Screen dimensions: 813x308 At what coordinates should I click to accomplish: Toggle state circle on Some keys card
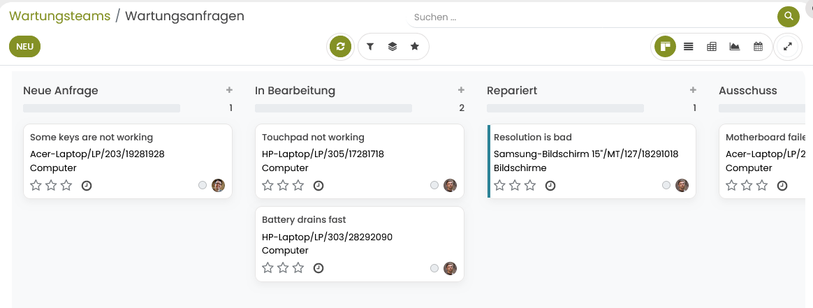coord(203,186)
